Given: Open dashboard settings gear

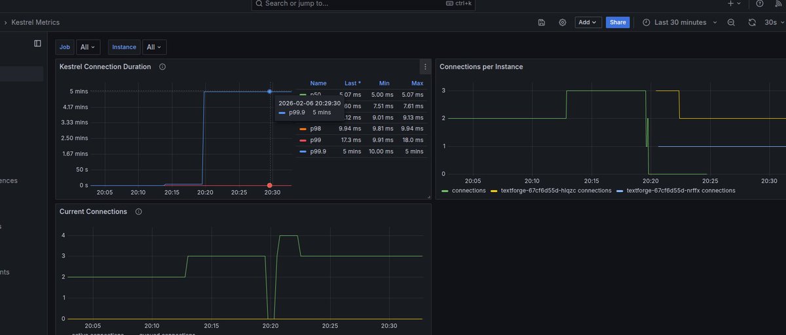Looking at the screenshot, I should (563, 22).
